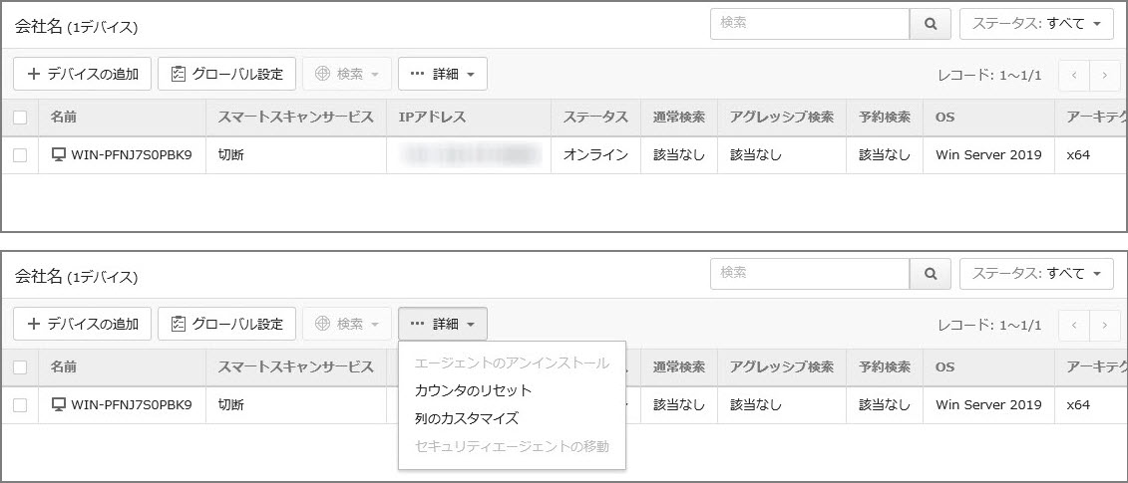Check the WIN-PFNJ7S0PBK9 row checkbox in upper table
The height and width of the screenshot is (483, 1128).
point(20,154)
